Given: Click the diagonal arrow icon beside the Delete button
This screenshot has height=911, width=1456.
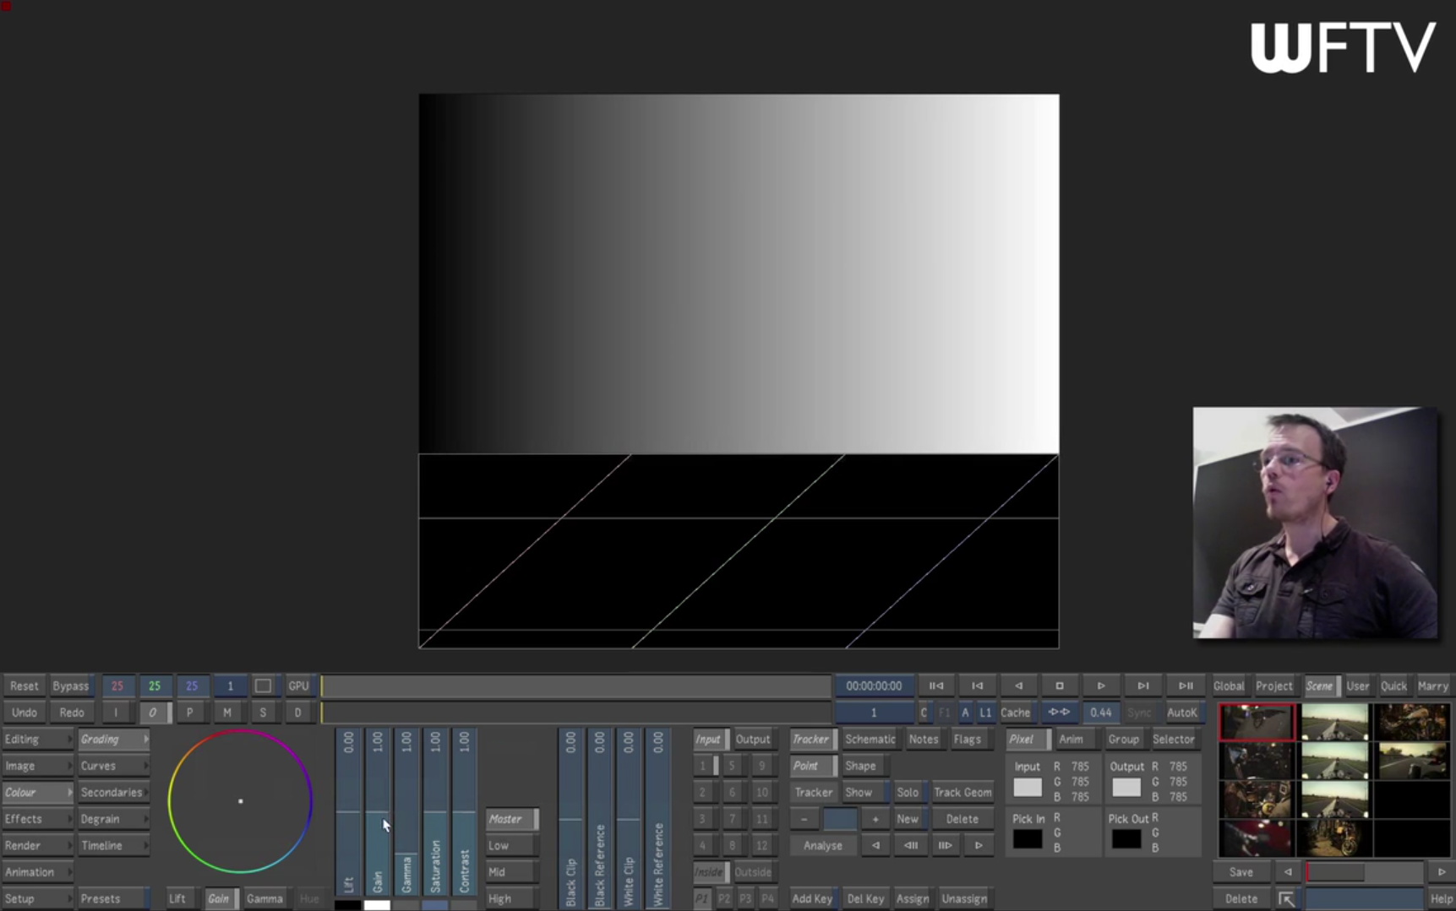Looking at the screenshot, I should click(1286, 899).
